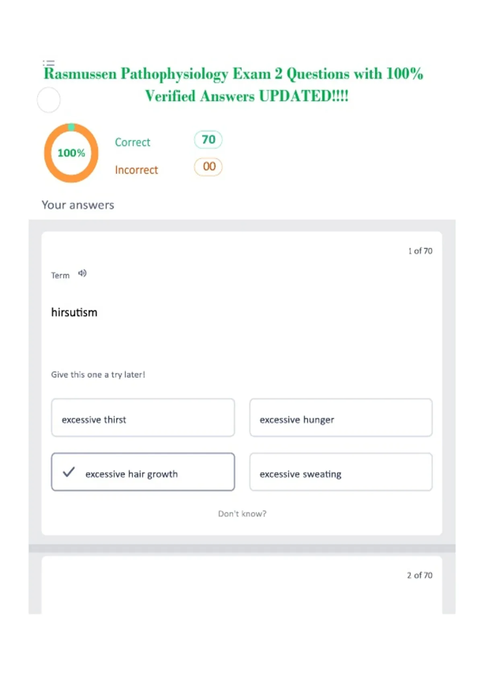The width and height of the screenshot is (483, 684).
Task: Click the '2 of 70' question counter
Action: coord(420,575)
